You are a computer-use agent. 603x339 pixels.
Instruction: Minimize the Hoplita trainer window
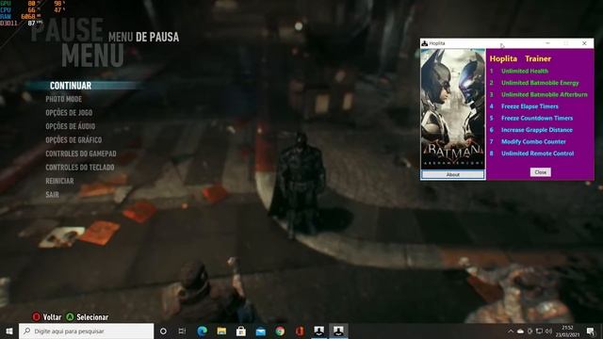547,43
